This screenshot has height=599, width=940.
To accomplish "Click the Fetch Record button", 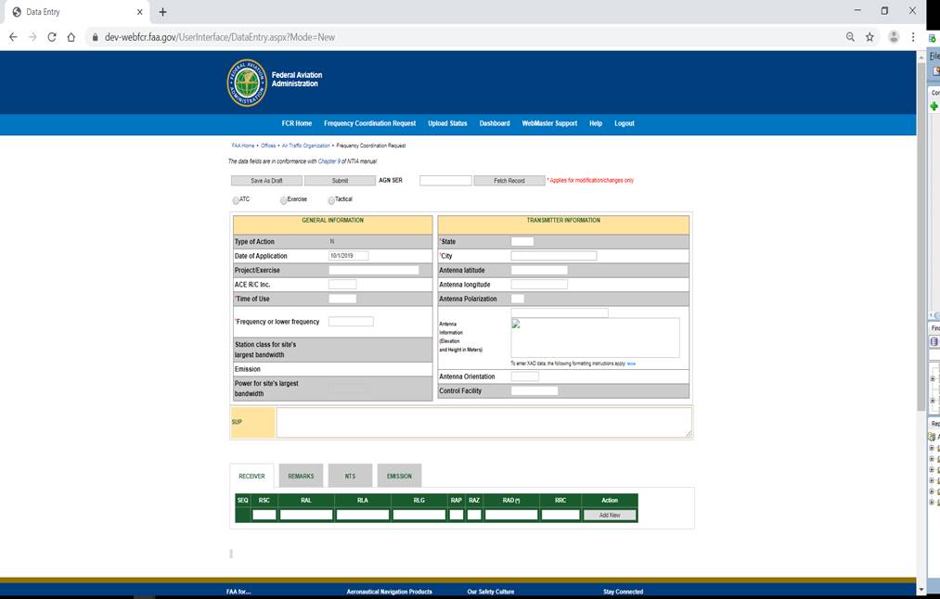I will [509, 181].
